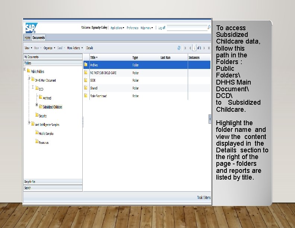Click the refresh icon in toolbar
Screen dimensions: 295x228
[x=179, y=48]
